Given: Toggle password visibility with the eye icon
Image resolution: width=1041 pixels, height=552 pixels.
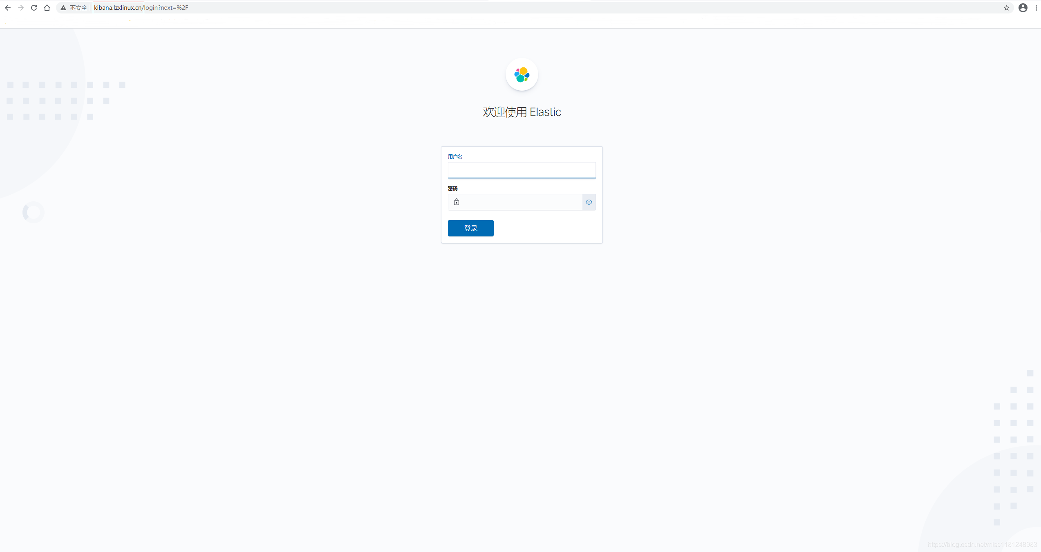Looking at the screenshot, I should tap(589, 202).
